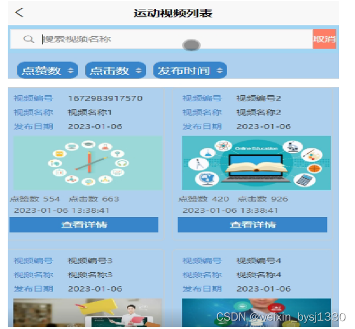Click the search magnifier icon
This screenshot has width=355, height=329.
29,39
